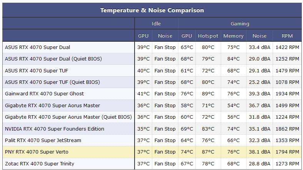303x170 pixels.
Task: Select Palit RTX 4070 Super JetStream
Action: pos(43,141)
